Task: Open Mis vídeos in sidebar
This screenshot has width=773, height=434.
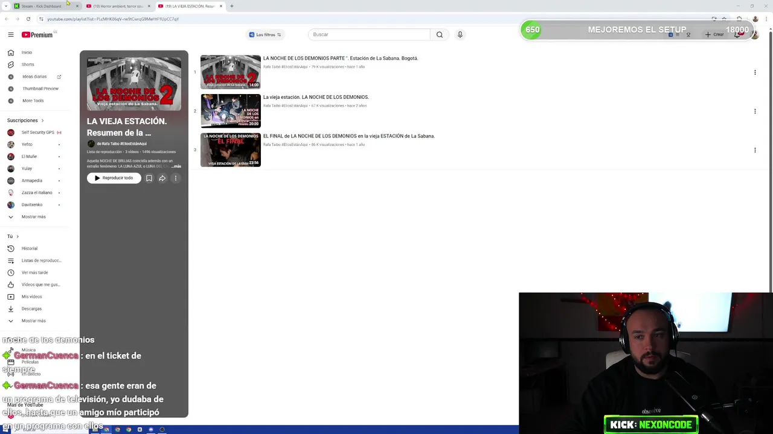Action: tap(31, 297)
